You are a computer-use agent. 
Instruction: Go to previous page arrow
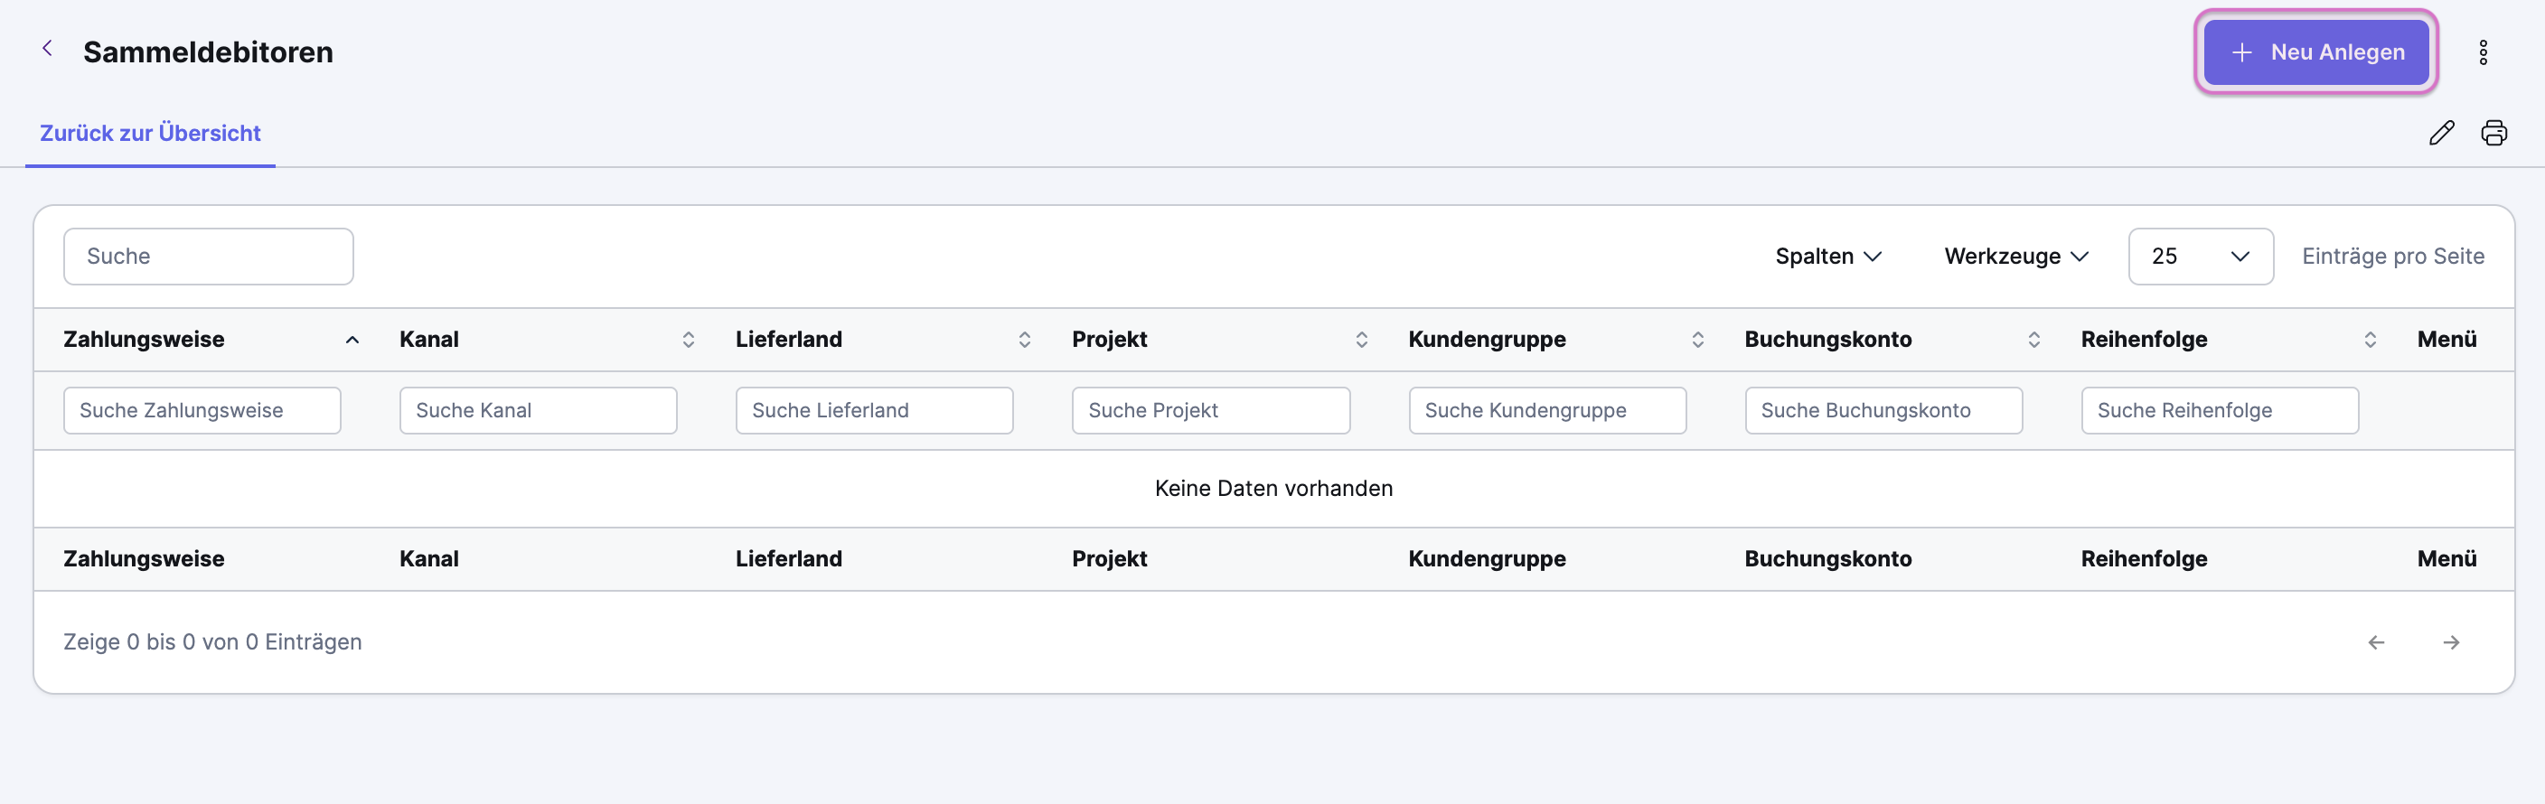point(2376,643)
